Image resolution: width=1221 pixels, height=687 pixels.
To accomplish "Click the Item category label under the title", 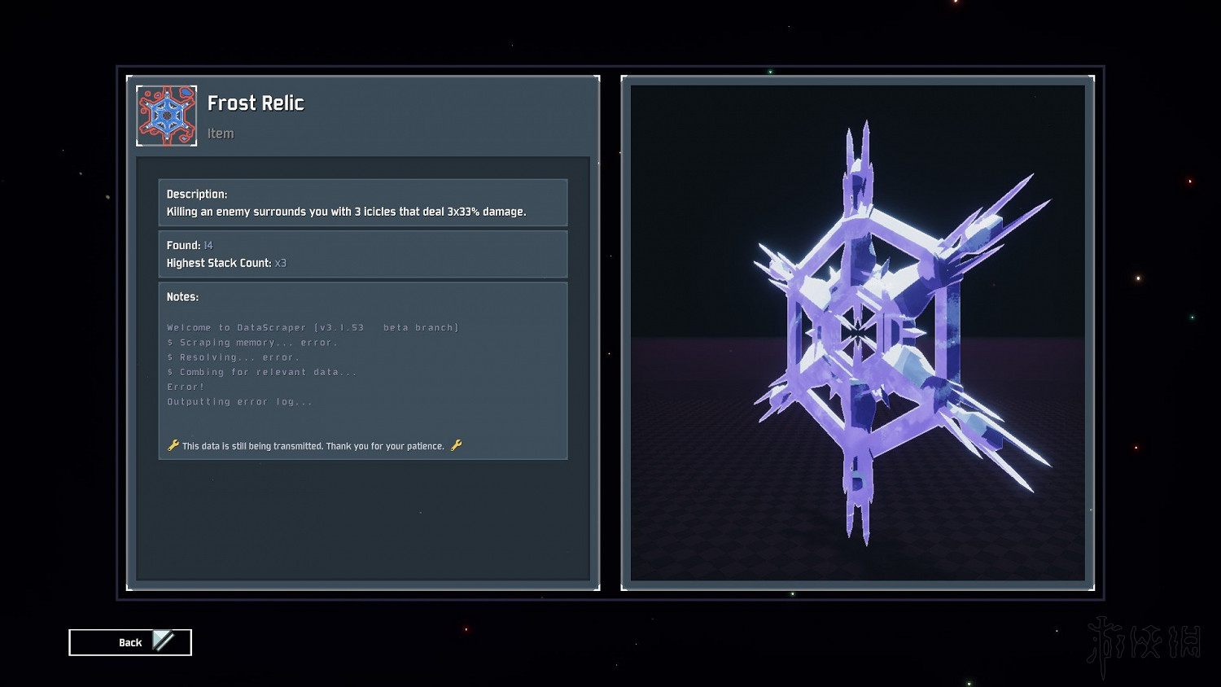I will 220,133.
